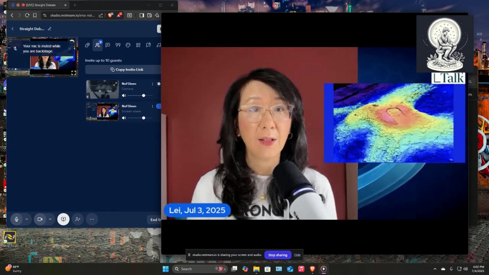Click the Copy Invite Link button
Viewport: 489px width, 275px height.
point(123,70)
